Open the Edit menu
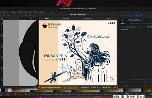 (4, 12)
